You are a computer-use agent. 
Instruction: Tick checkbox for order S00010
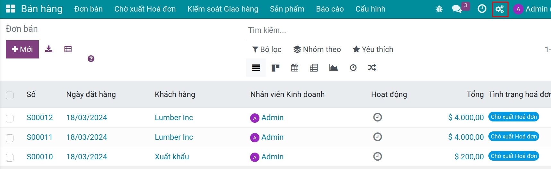[x=10, y=157]
